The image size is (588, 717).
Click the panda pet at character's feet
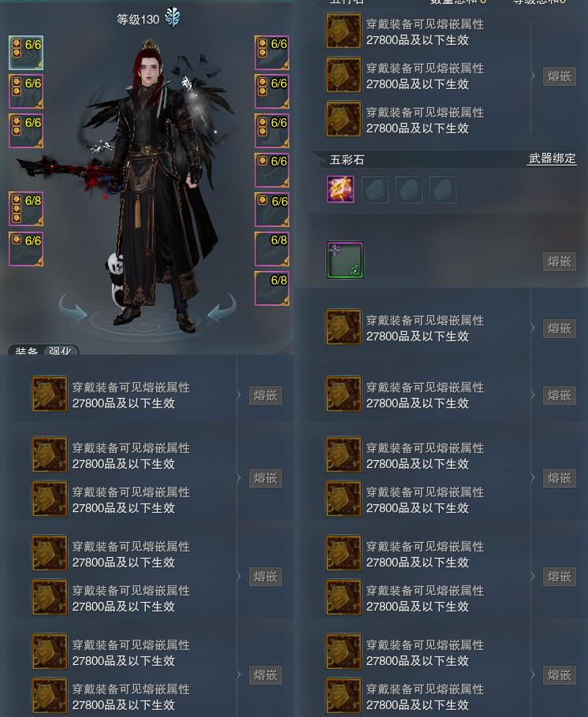coord(116,277)
